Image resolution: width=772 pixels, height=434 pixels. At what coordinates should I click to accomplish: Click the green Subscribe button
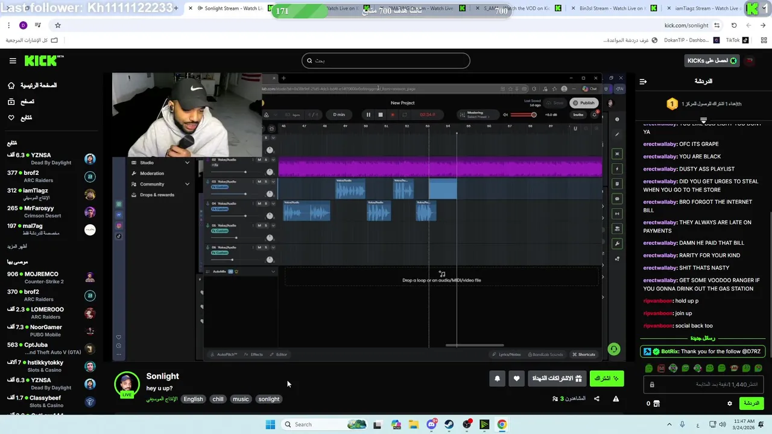tap(607, 379)
